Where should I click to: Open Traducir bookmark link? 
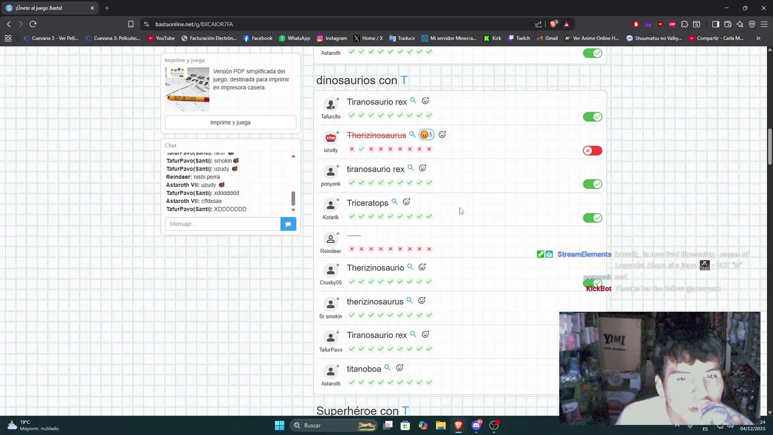(402, 38)
